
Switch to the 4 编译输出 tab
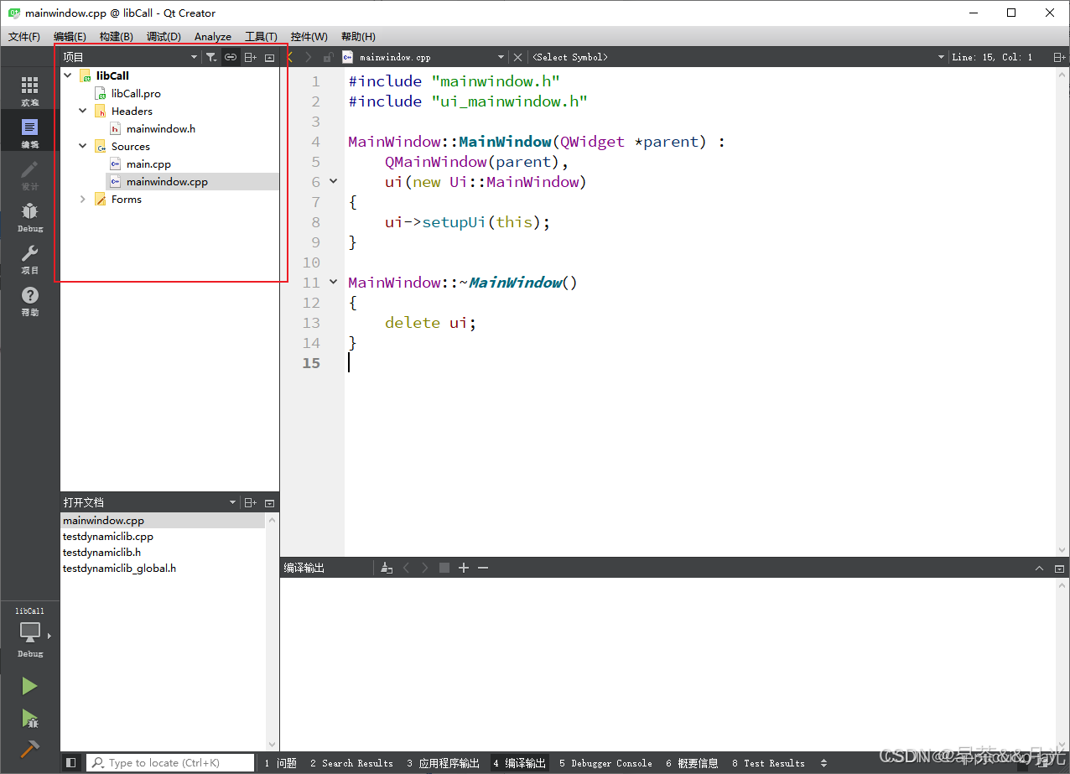[520, 763]
